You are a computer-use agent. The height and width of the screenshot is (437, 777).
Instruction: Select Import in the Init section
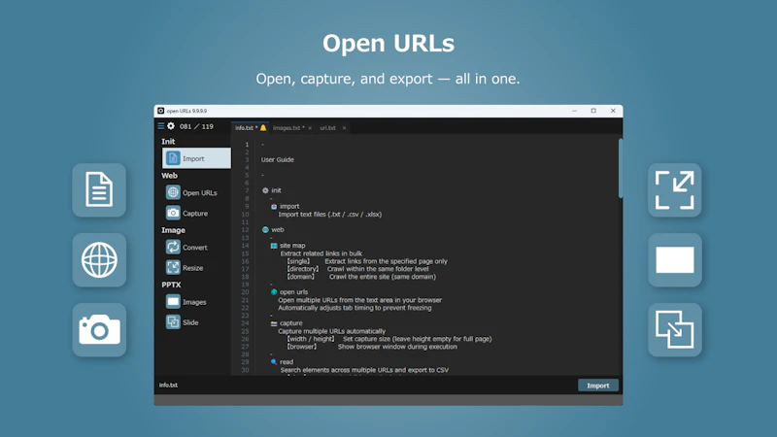[196, 158]
